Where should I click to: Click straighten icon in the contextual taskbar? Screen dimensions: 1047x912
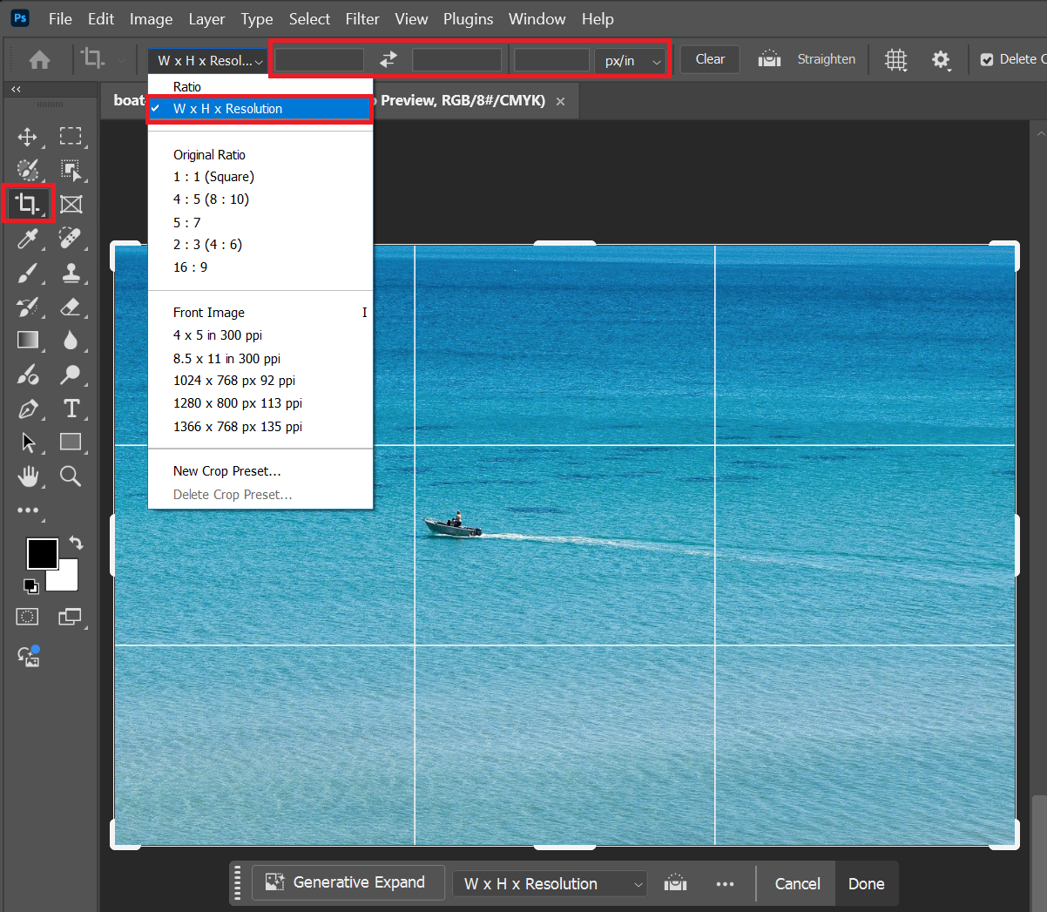(675, 883)
